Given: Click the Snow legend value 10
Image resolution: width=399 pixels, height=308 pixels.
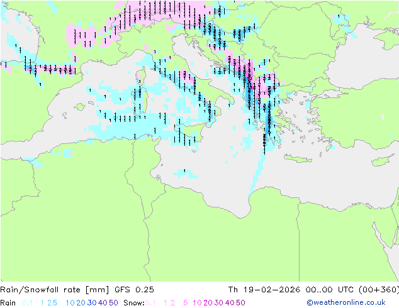Looking at the screenshot, I should (197, 303).
